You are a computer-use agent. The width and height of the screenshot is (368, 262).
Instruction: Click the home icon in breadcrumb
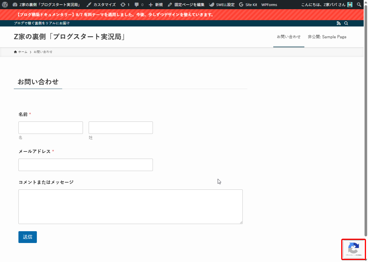[x=16, y=52]
